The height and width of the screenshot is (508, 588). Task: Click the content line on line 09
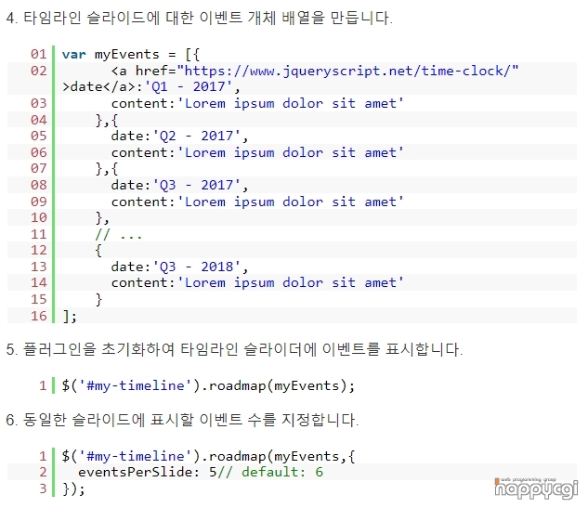tap(257, 202)
